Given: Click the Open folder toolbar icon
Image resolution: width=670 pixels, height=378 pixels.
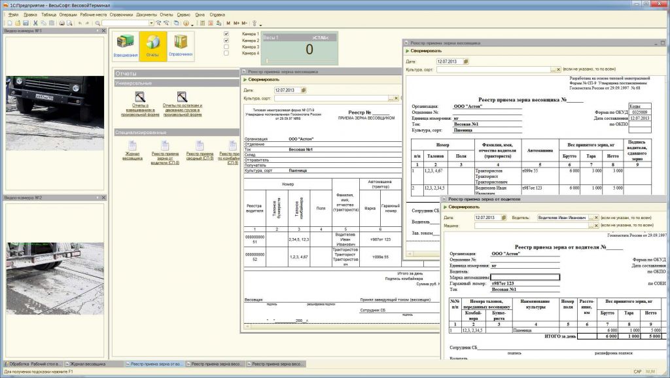Looking at the screenshot, I should [x=18, y=23].
